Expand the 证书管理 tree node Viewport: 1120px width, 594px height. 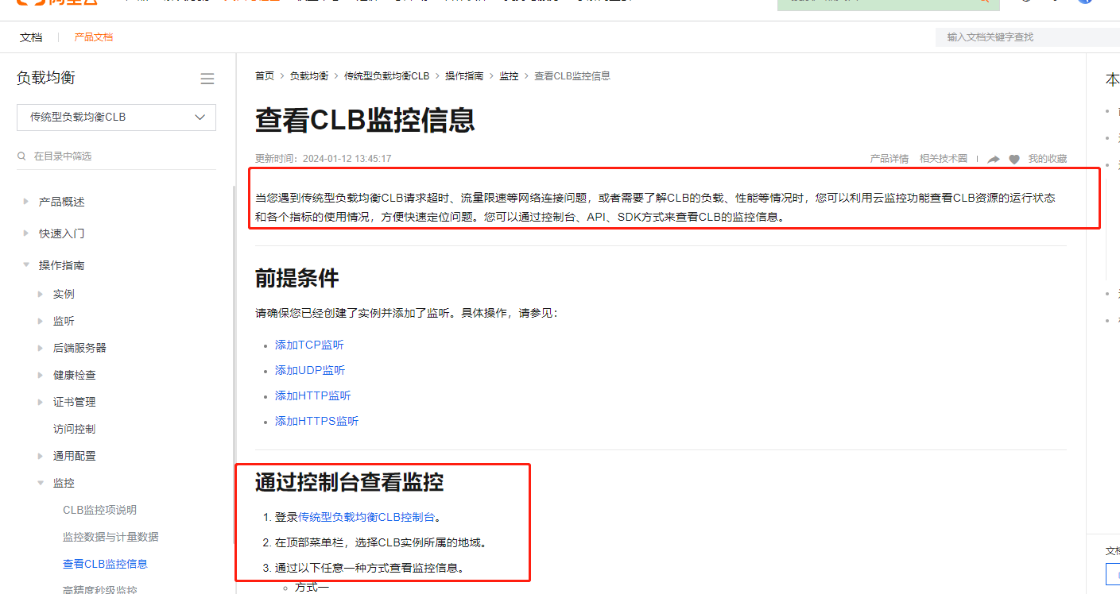pos(41,402)
